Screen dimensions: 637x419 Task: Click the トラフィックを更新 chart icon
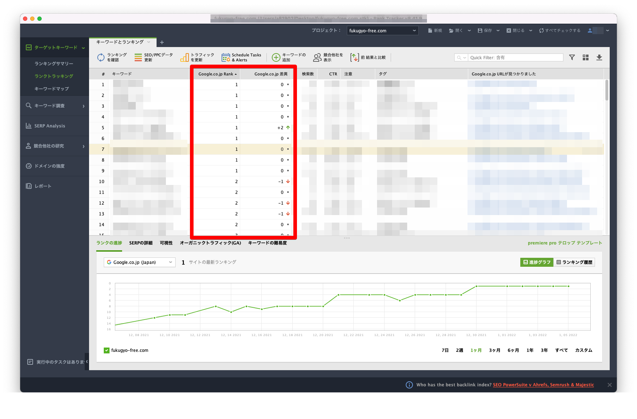click(185, 57)
